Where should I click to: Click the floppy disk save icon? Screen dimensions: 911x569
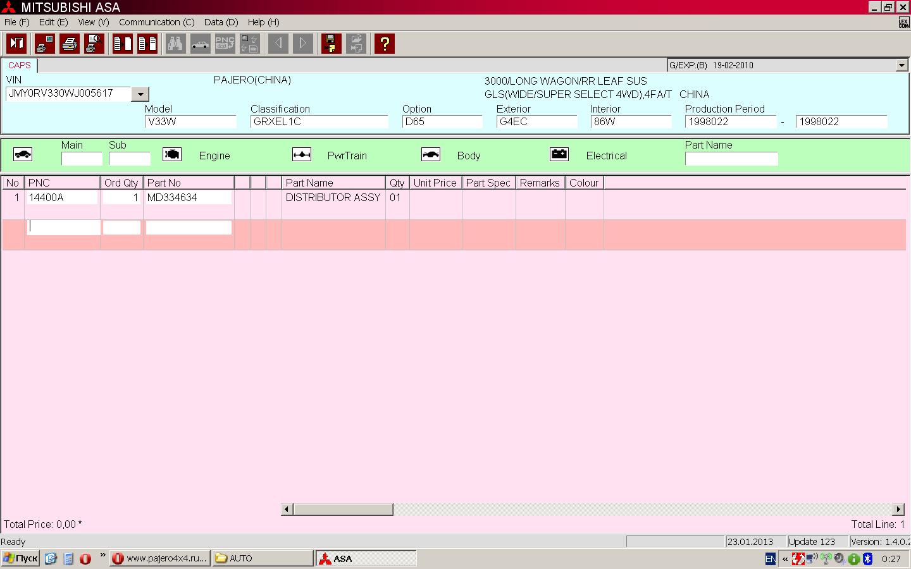(x=331, y=44)
